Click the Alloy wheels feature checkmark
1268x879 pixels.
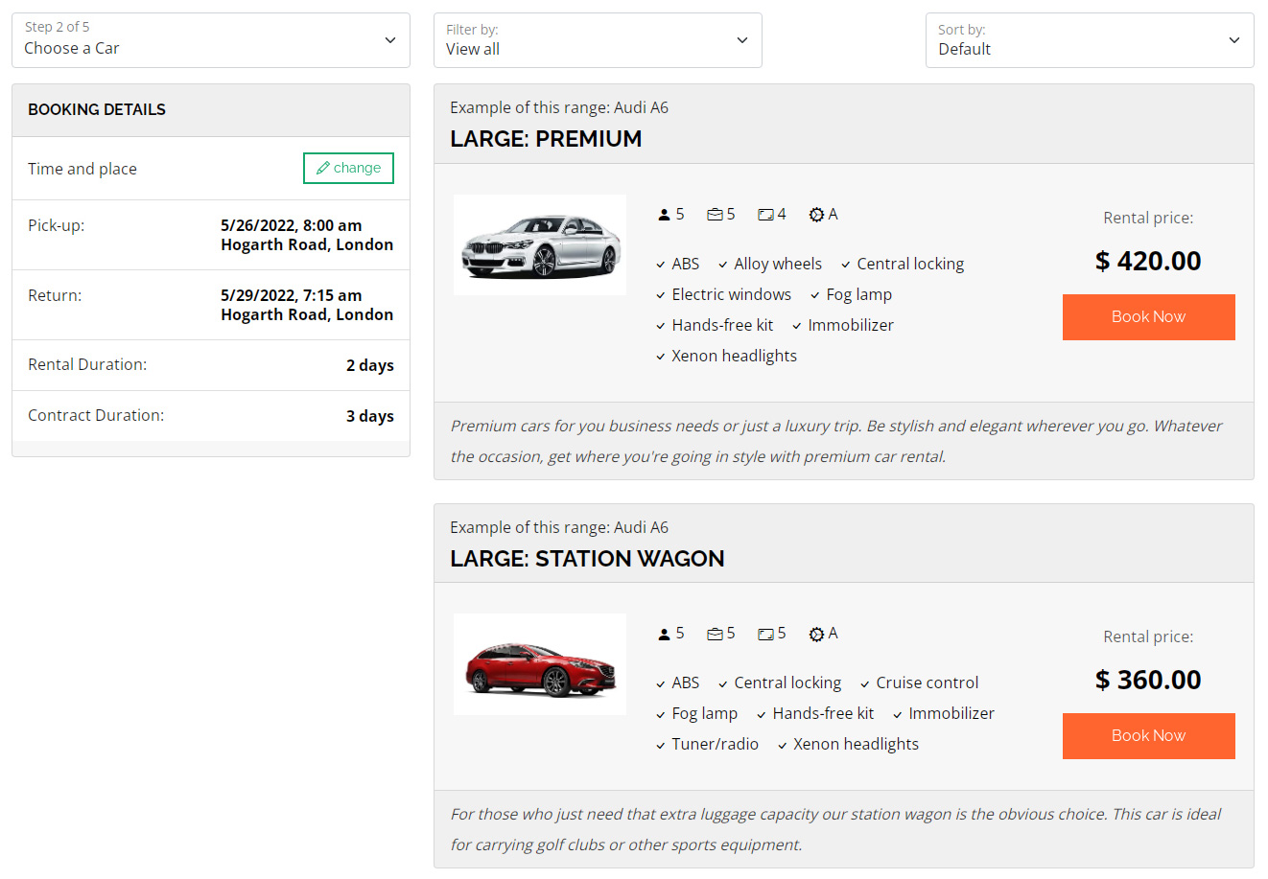point(723,265)
